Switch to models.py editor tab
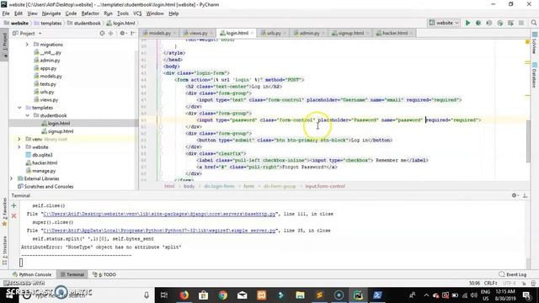The width and height of the screenshot is (539, 303). click(159, 34)
